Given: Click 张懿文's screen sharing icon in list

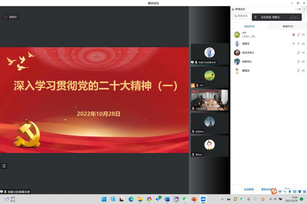Looking at the screenshot, I should pos(293,43).
